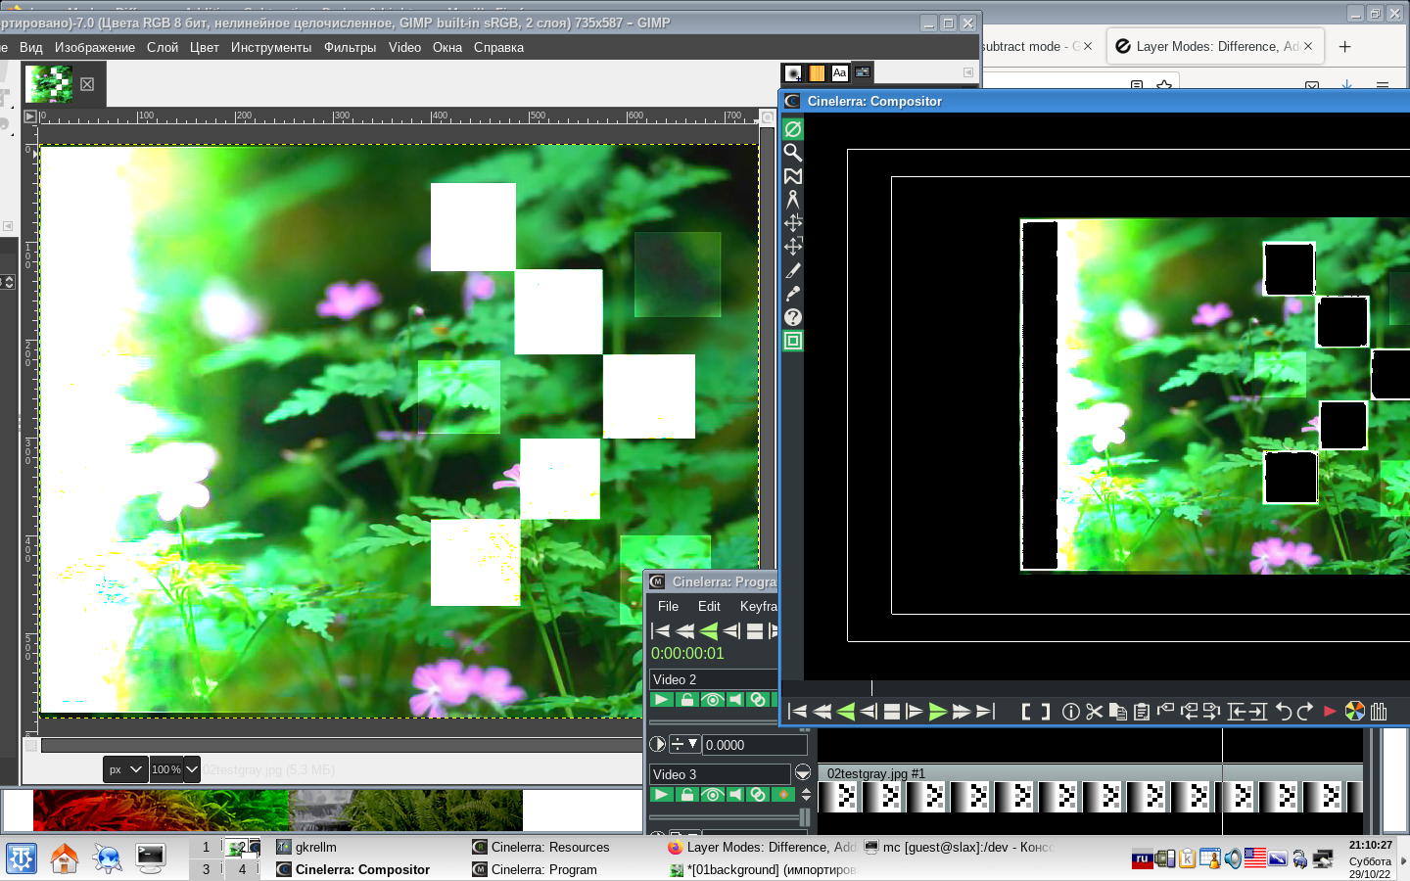Expand the Video 3 track with round arrow
This screenshot has height=881, width=1410.
point(803,773)
